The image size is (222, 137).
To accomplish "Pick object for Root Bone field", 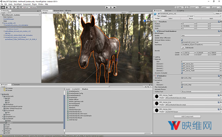I will coord(221,45).
